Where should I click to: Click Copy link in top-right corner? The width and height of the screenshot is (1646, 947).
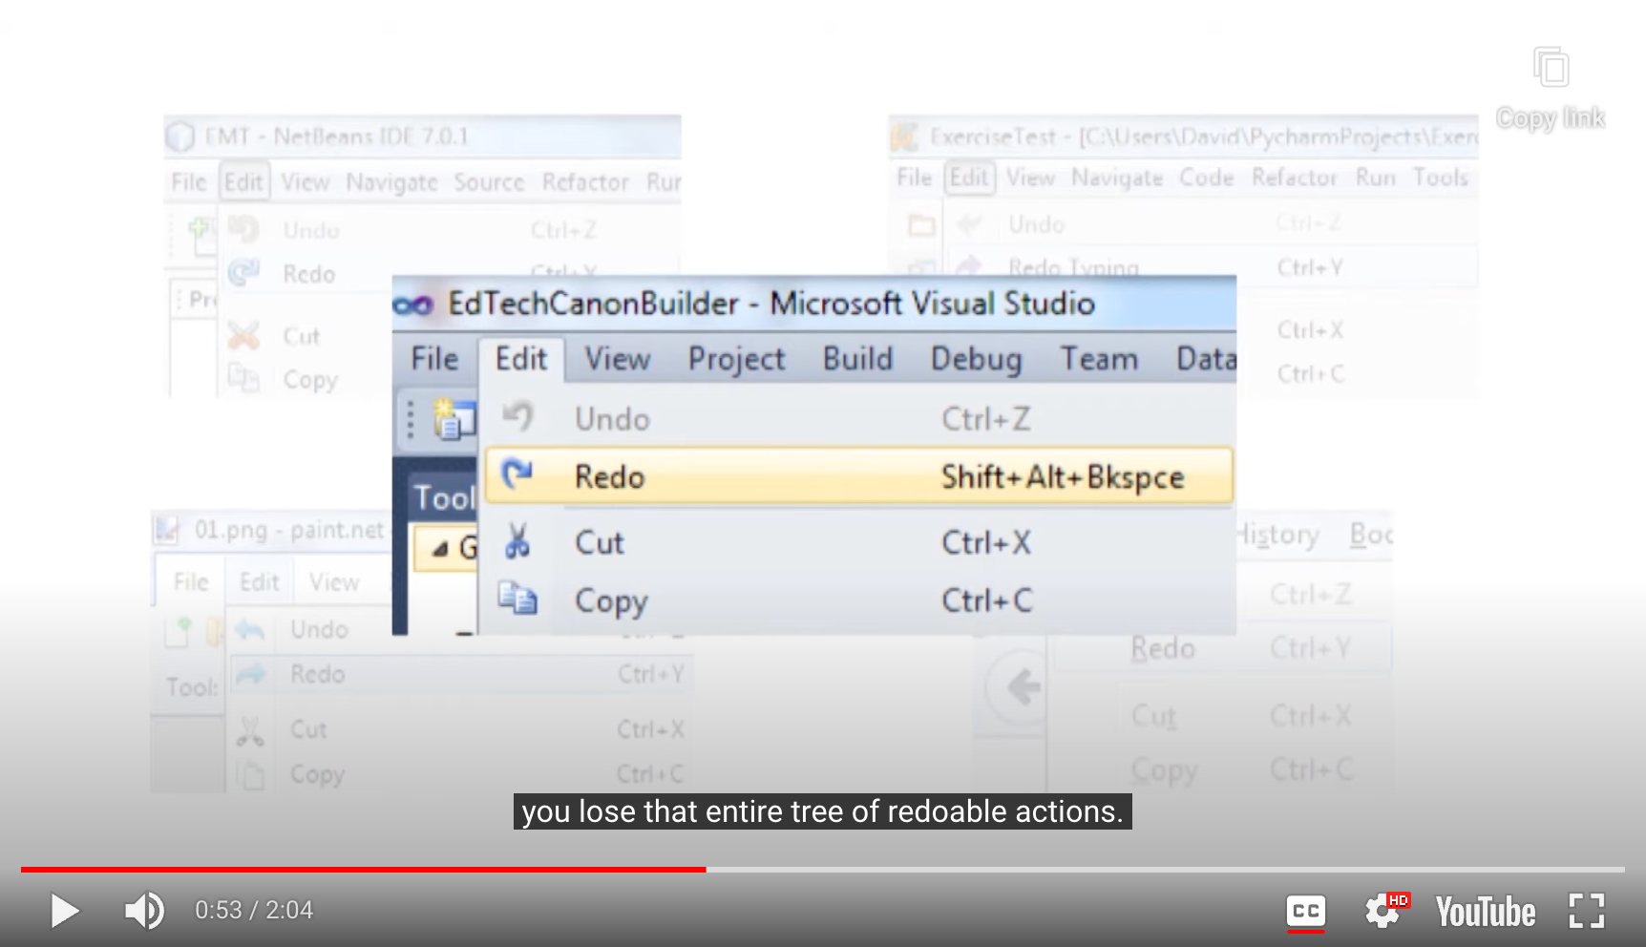1551,88
